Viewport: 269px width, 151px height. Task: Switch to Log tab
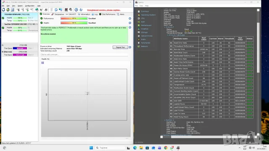pyautogui.click(x=95, y=14)
